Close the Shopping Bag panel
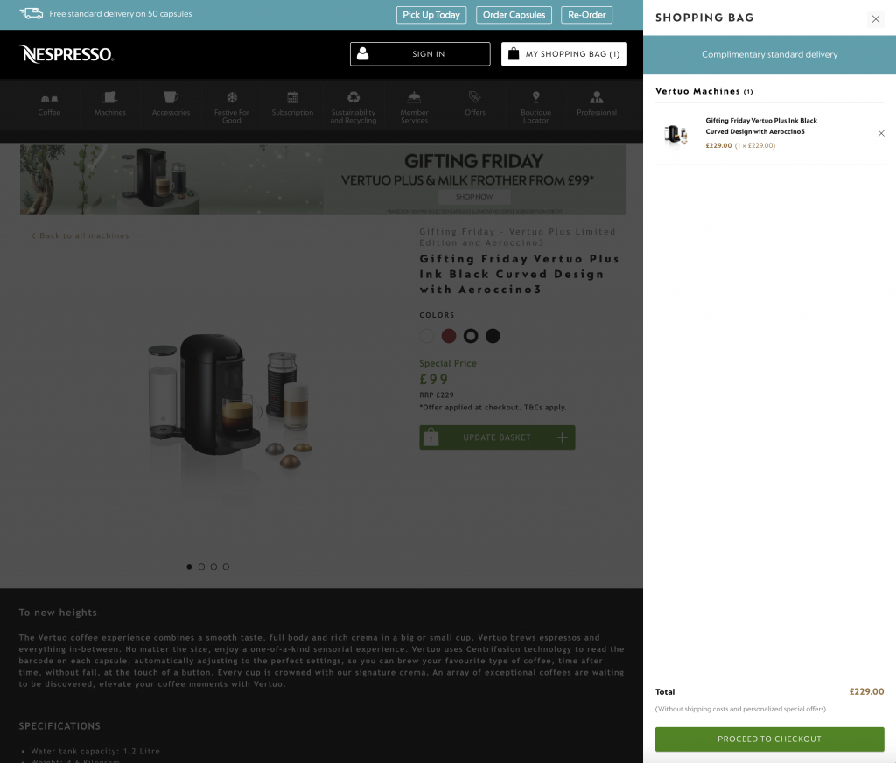Viewport: 896px width, 763px height. (876, 18)
